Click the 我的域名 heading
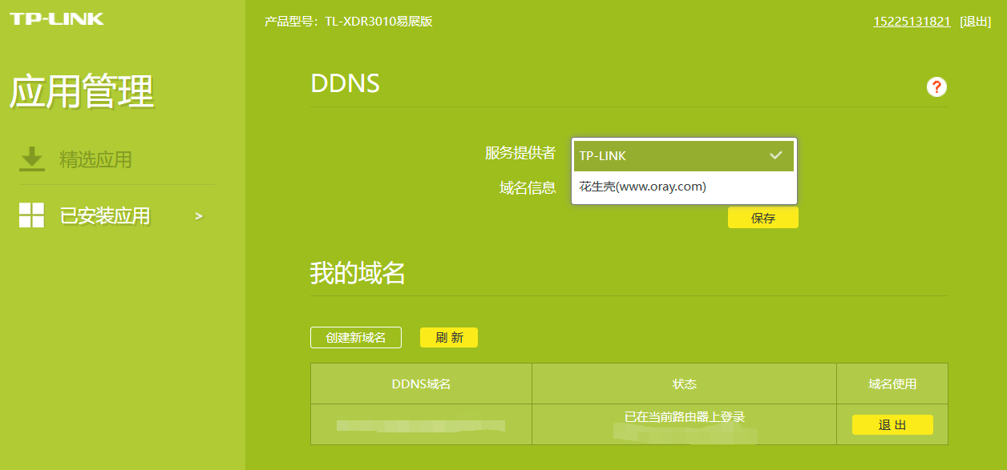Viewport: 1007px width, 470px height. (x=358, y=274)
